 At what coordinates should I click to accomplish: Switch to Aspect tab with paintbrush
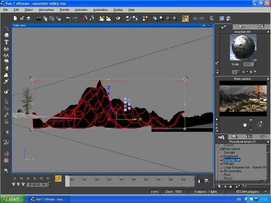[x=223, y=27]
